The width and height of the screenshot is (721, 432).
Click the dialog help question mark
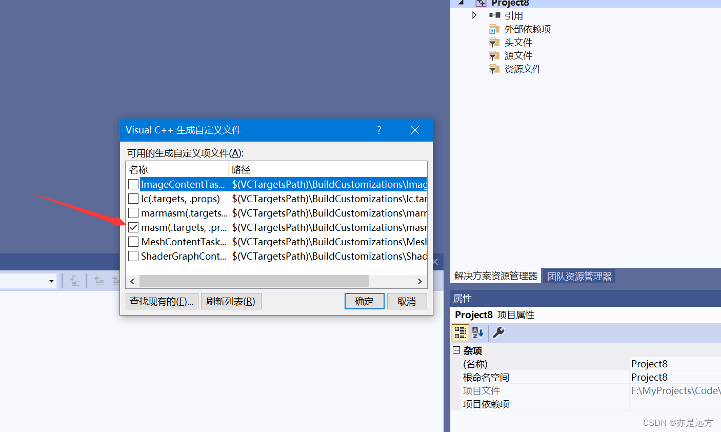[379, 130]
